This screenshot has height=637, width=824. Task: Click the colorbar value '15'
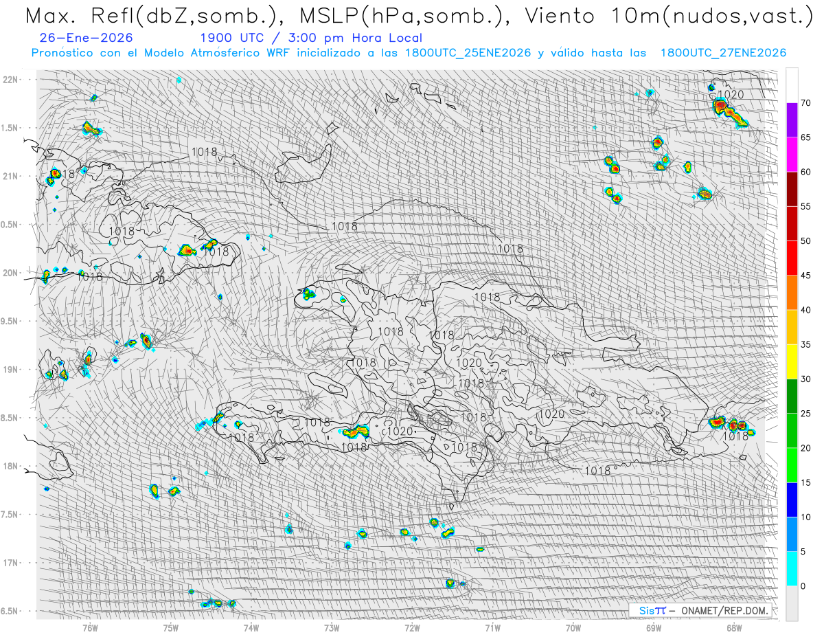[x=806, y=482]
